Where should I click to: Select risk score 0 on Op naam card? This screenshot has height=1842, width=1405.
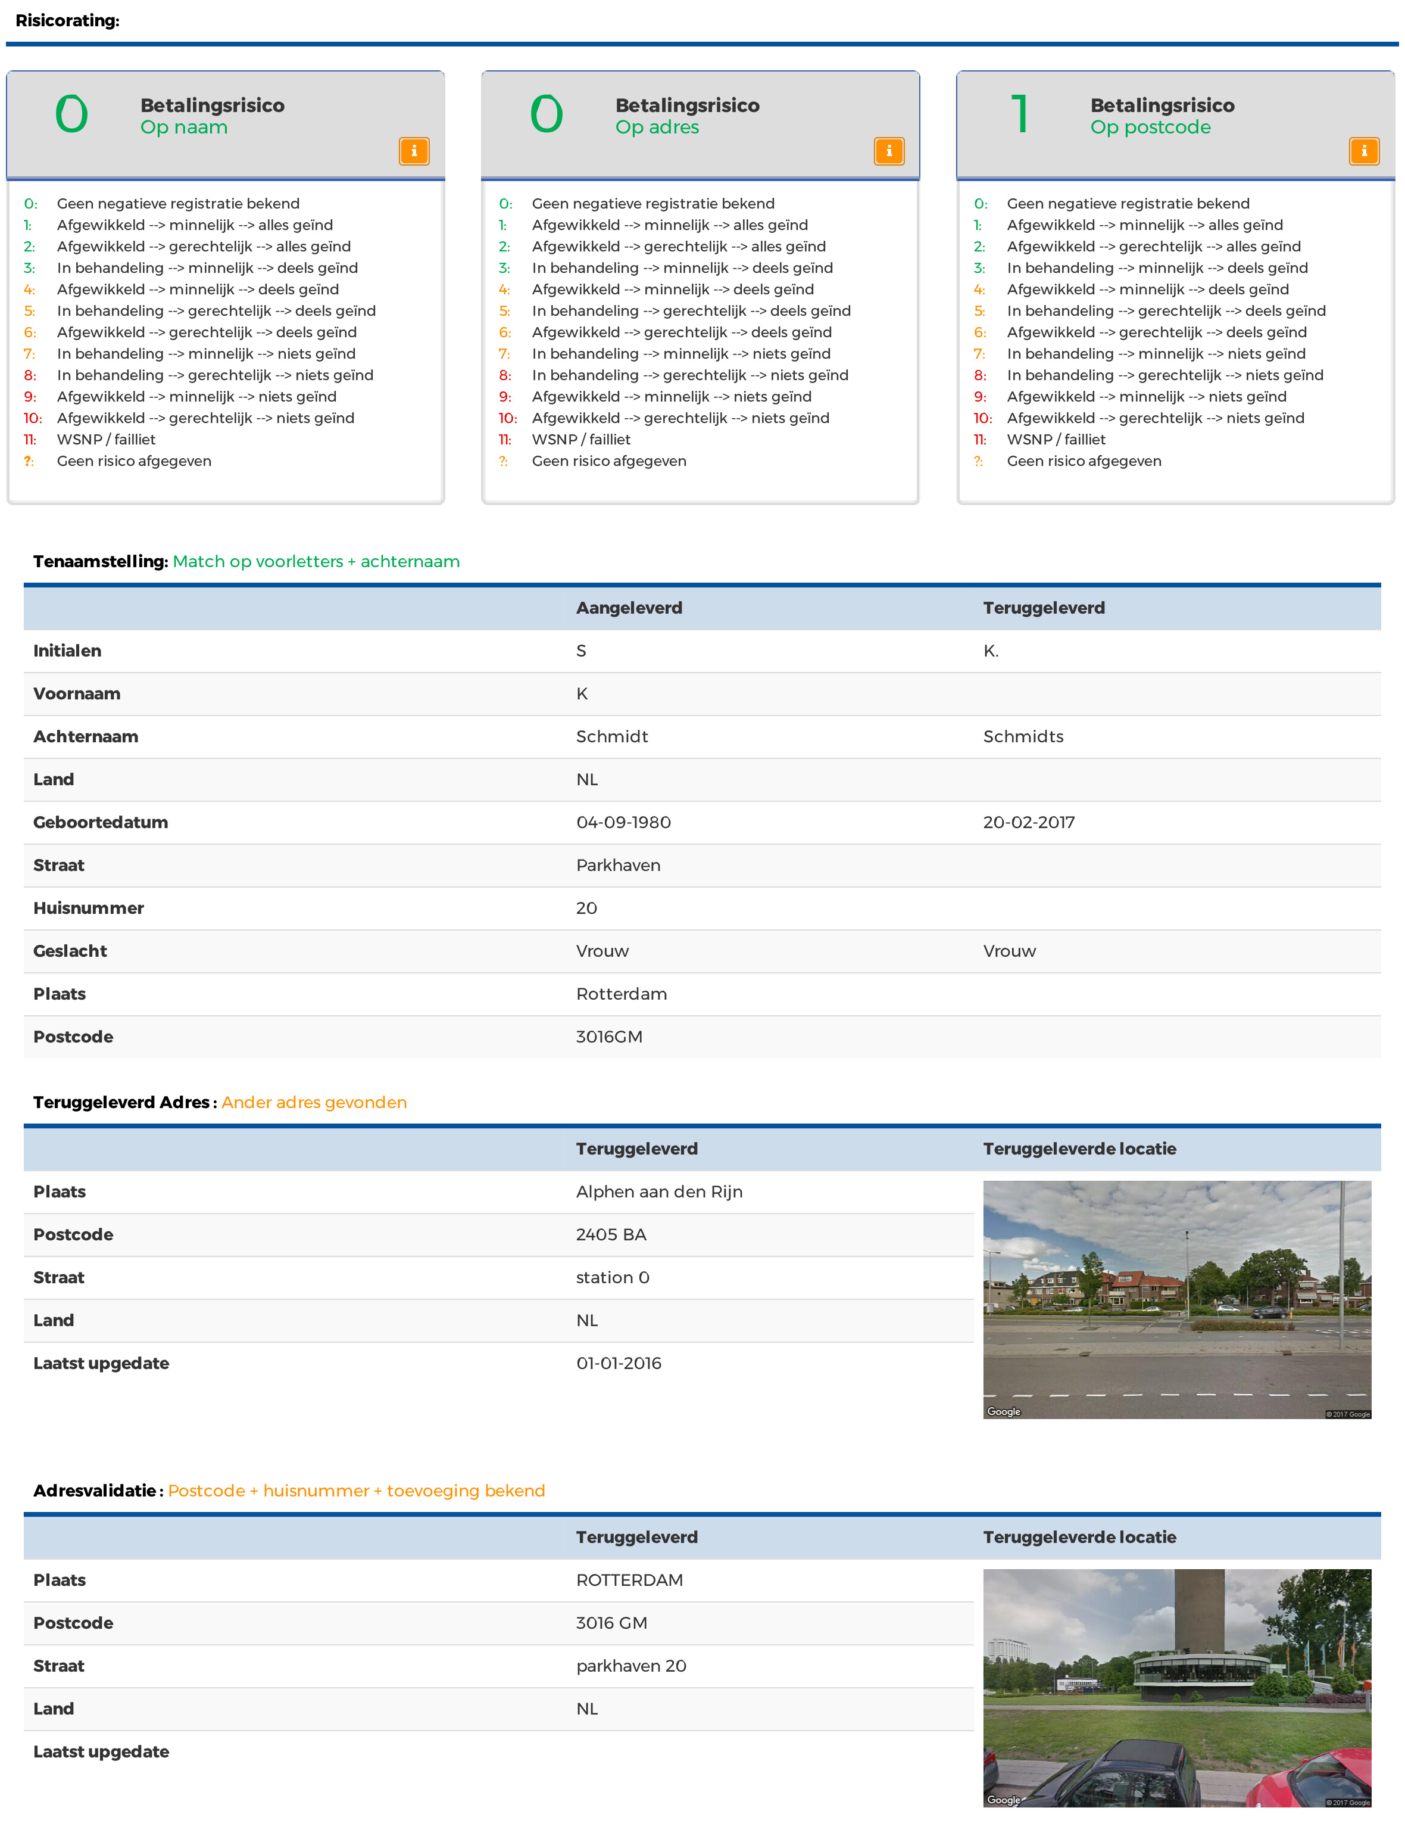(x=71, y=114)
